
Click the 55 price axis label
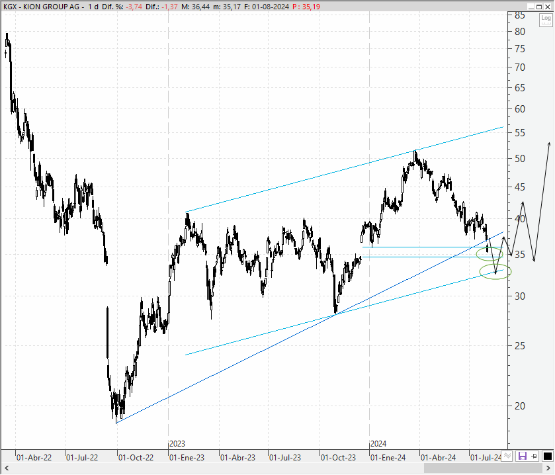tap(519, 133)
